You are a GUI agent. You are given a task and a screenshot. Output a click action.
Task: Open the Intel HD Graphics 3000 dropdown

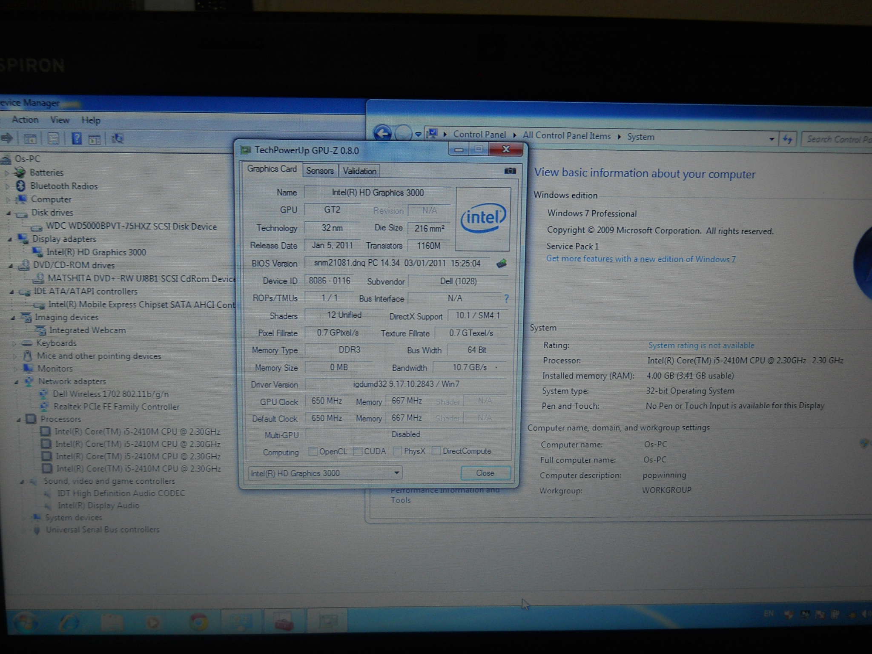tap(396, 473)
